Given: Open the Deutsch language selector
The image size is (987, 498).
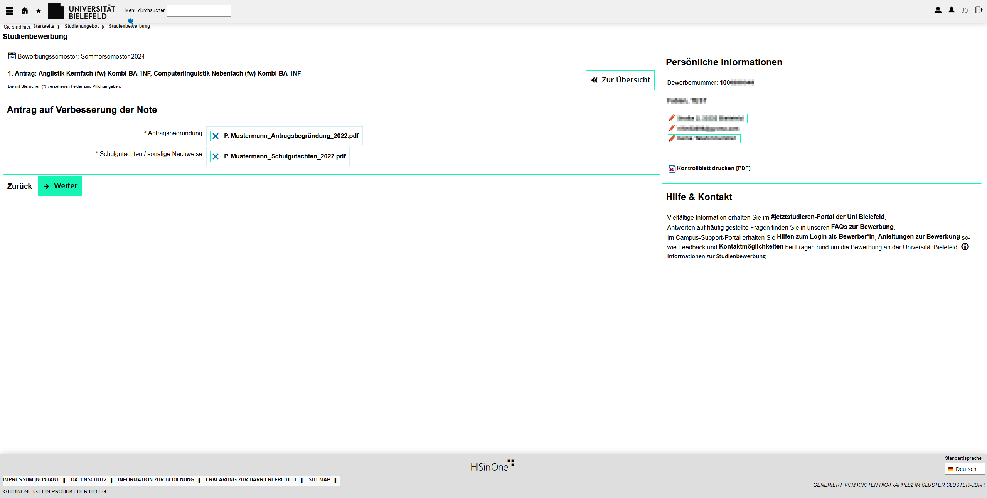Looking at the screenshot, I should pos(965,469).
